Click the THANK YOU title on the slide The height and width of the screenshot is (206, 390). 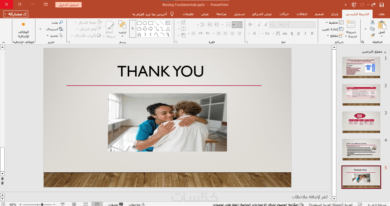(x=160, y=71)
